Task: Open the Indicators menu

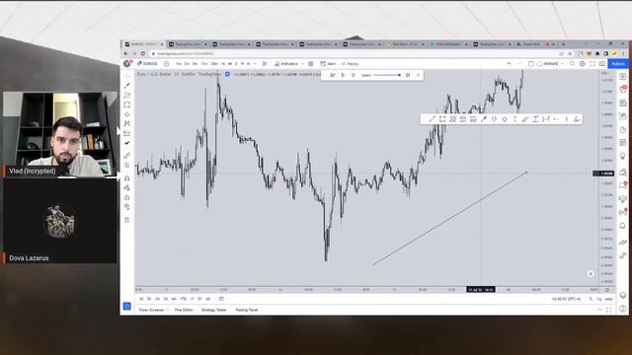Action: (286, 63)
